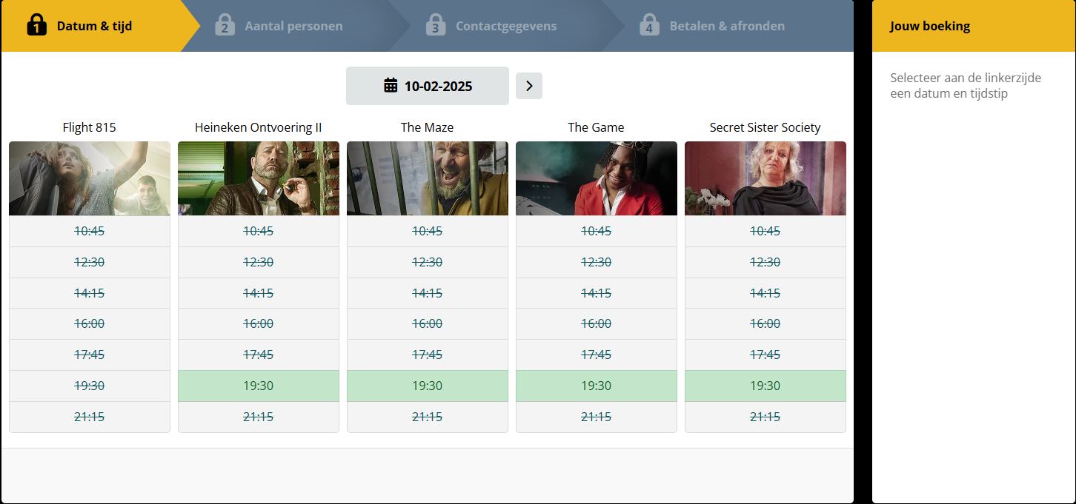Select 19:30 slot for Heineken Ontvoering II

(259, 386)
